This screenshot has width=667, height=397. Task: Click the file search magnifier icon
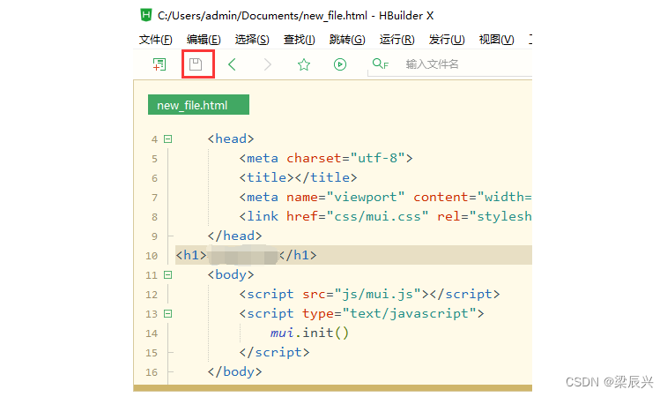380,64
